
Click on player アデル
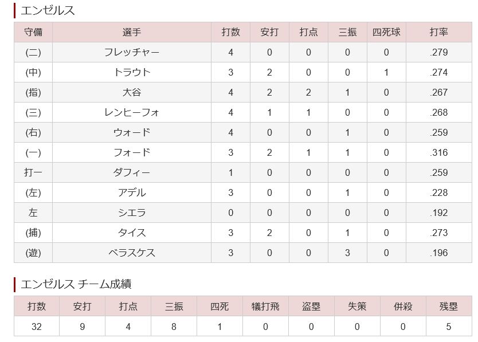(x=131, y=193)
